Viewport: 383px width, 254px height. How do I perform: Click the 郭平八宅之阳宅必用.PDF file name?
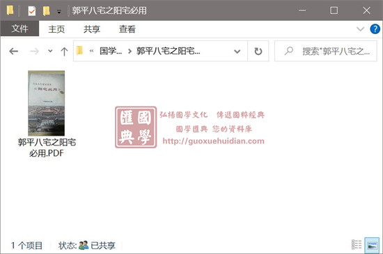click(47, 148)
